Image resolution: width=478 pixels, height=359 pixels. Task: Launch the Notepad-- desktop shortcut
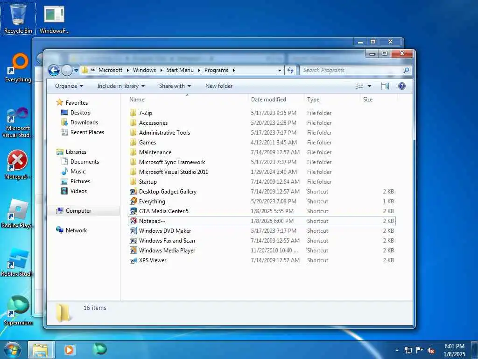(x=17, y=165)
